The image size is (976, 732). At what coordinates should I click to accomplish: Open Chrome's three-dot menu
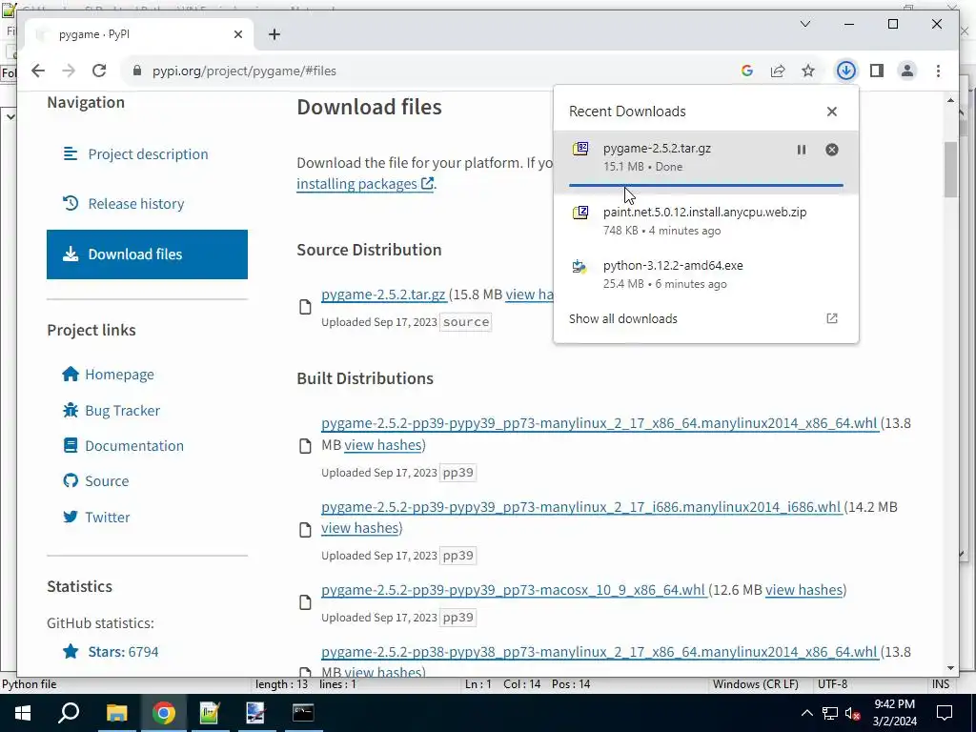click(938, 71)
